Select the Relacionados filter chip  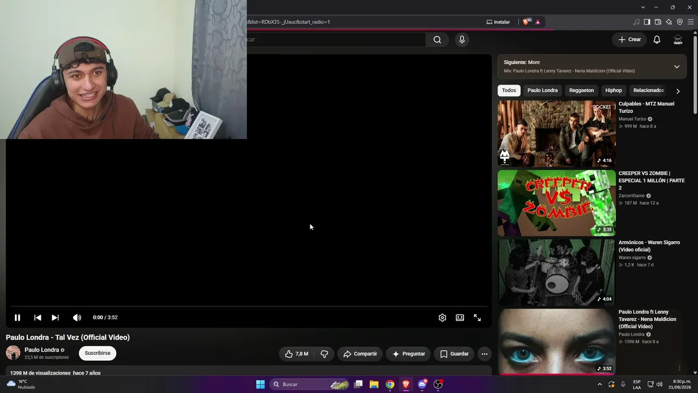648,91
